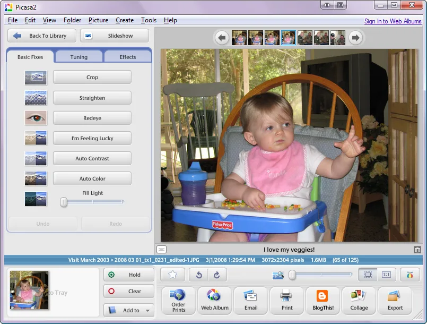Open the Tools menu
Screen dimensions: 427x324
[149, 20]
